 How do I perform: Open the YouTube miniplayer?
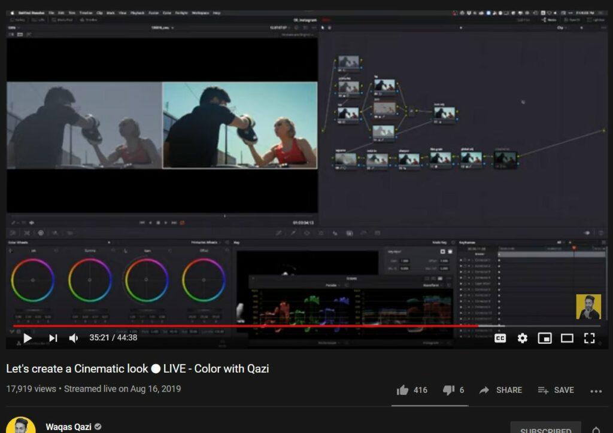click(x=545, y=339)
